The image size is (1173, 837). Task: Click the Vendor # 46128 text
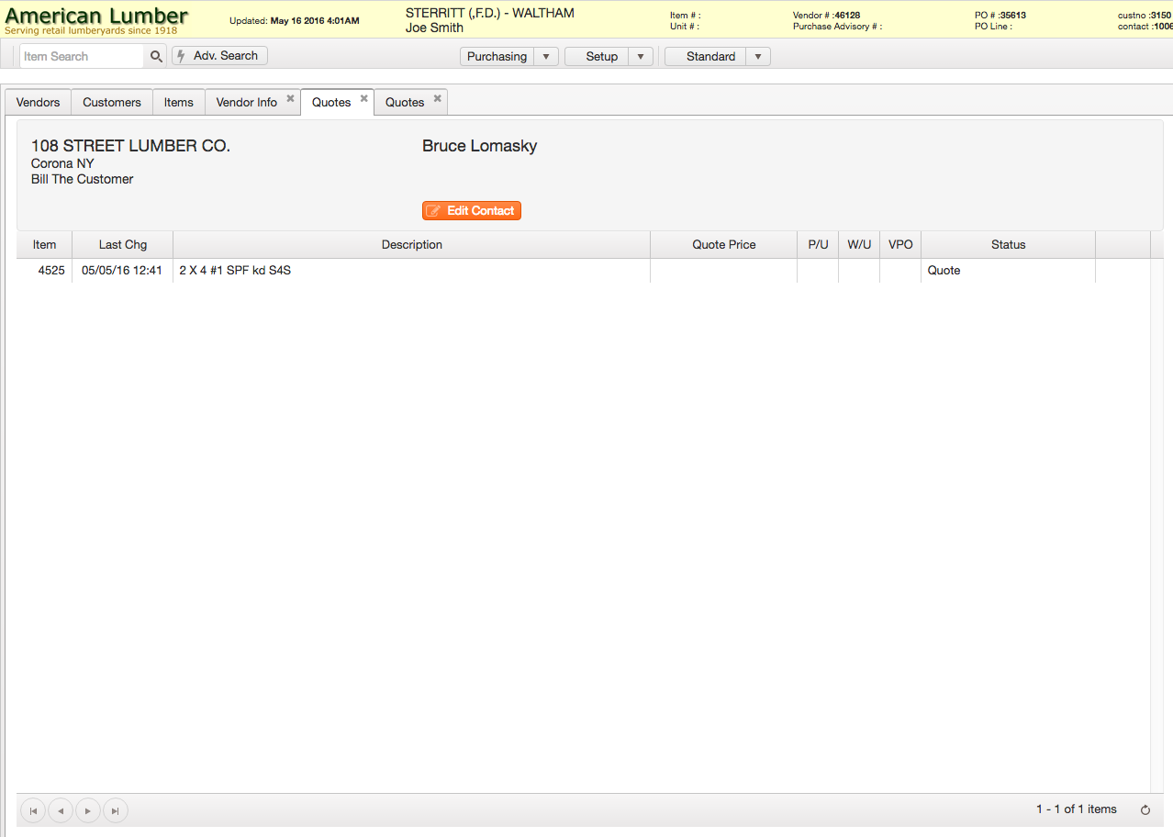pos(826,16)
